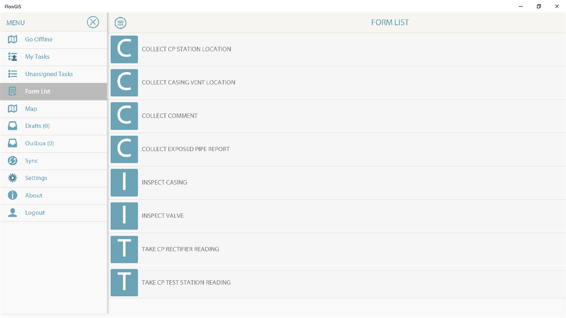
Task: Click the About info icon
Action: tap(13, 195)
